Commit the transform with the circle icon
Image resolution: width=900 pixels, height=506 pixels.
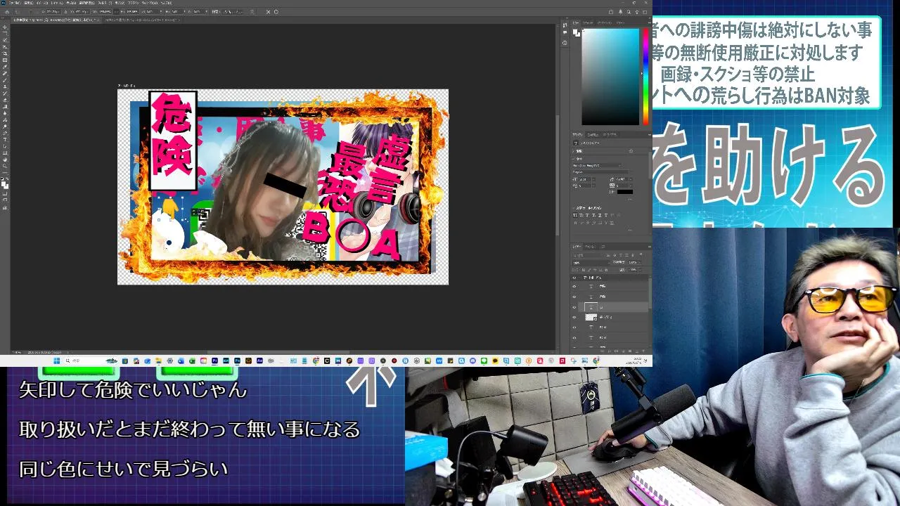click(x=276, y=12)
